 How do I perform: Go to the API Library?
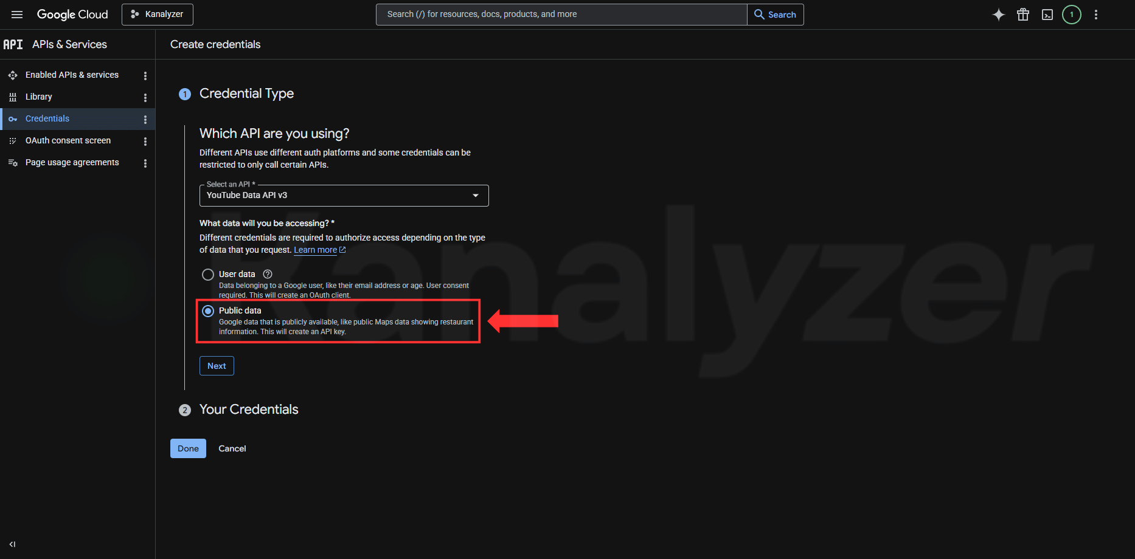tap(39, 97)
